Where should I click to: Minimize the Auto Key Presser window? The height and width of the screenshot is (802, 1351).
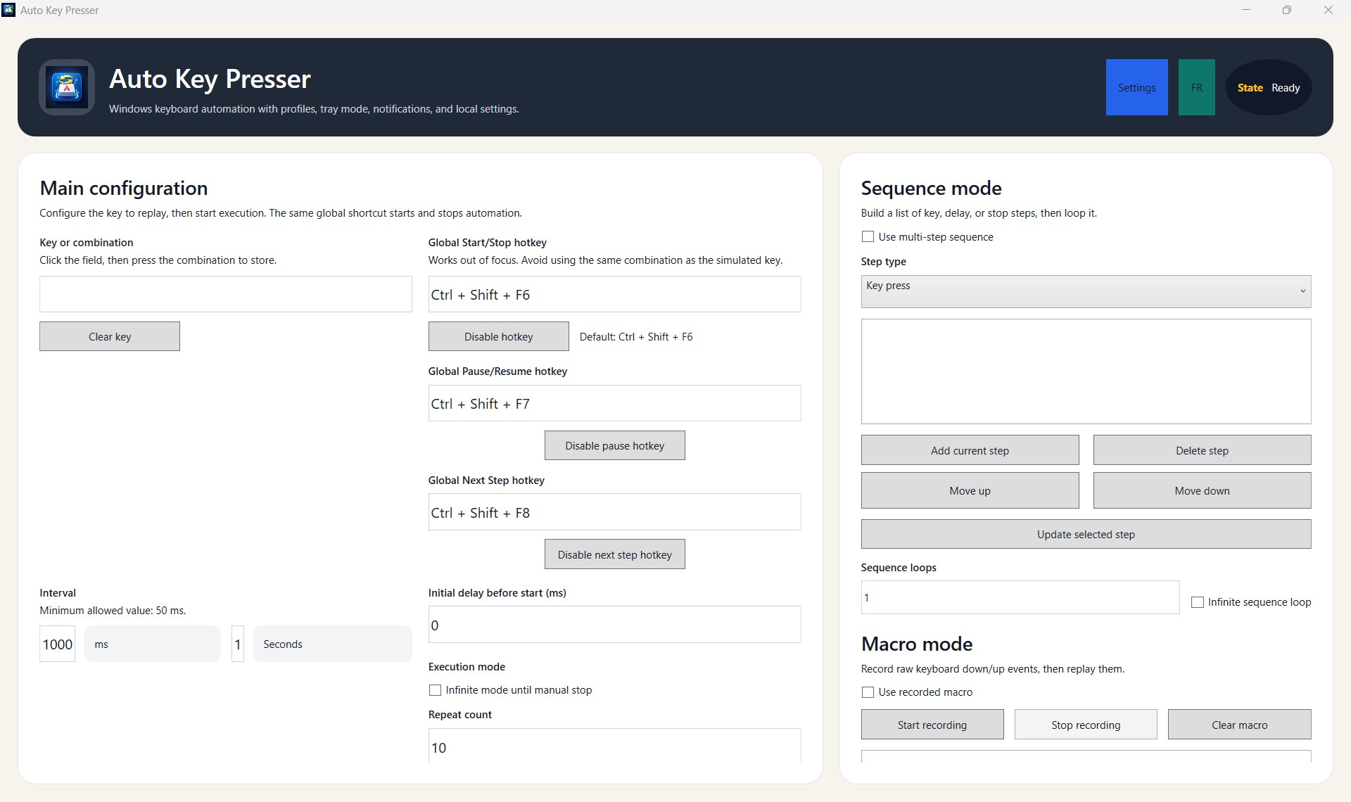(x=1246, y=10)
